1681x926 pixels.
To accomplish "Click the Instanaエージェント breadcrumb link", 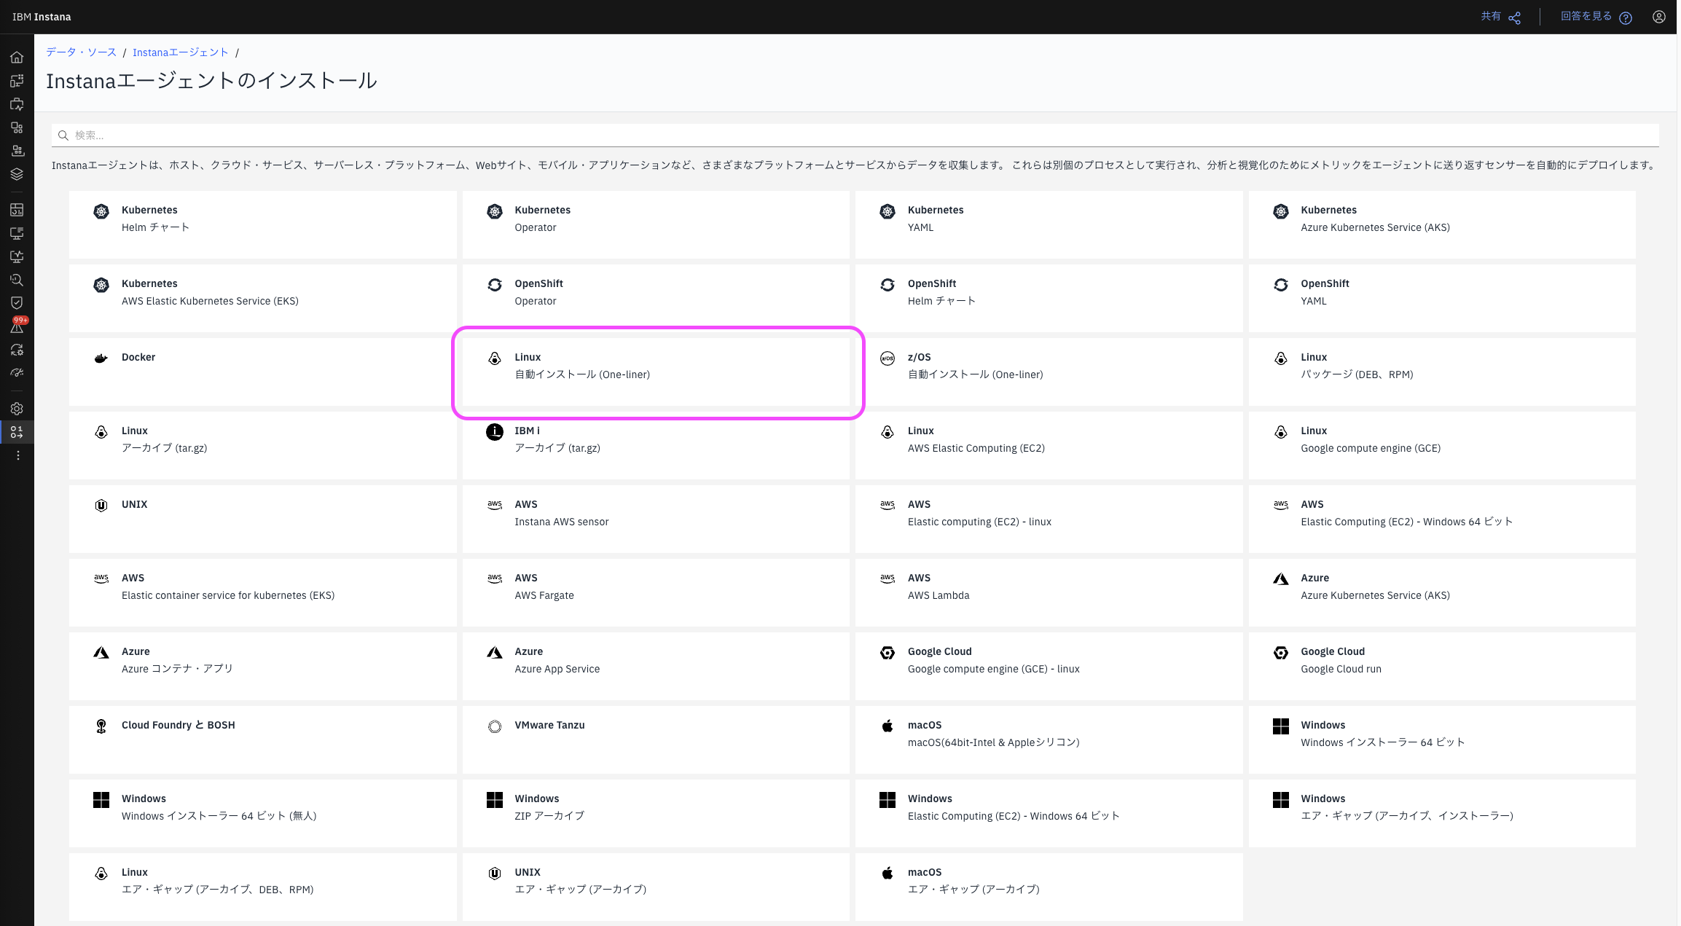I will [180, 52].
